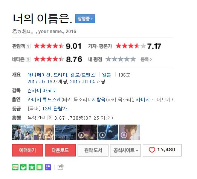
Task: Expand the 공식사이트 dropdown
Action: [x=125, y=150]
